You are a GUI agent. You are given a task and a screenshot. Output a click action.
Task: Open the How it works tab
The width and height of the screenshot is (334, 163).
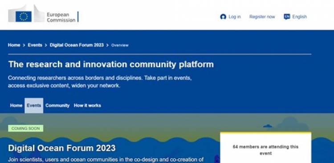click(87, 105)
